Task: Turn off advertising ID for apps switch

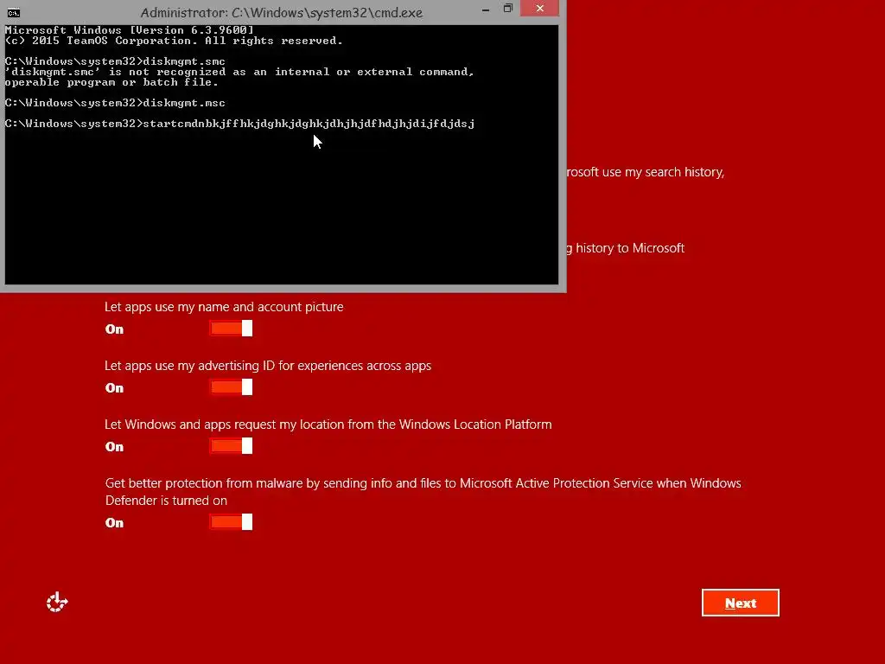Action: [231, 386]
